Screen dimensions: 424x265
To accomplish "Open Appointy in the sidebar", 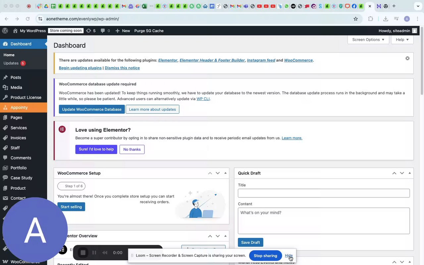I will click(x=24, y=107).
